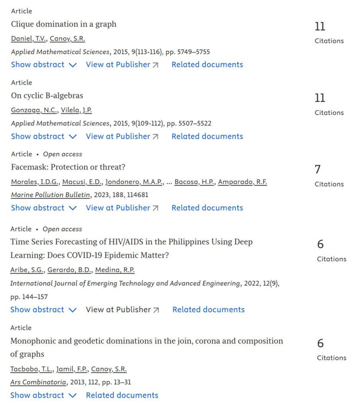Show abstract of HIV/AIDS time series article
The width and height of the screenshot is (356, 407).
43,310
